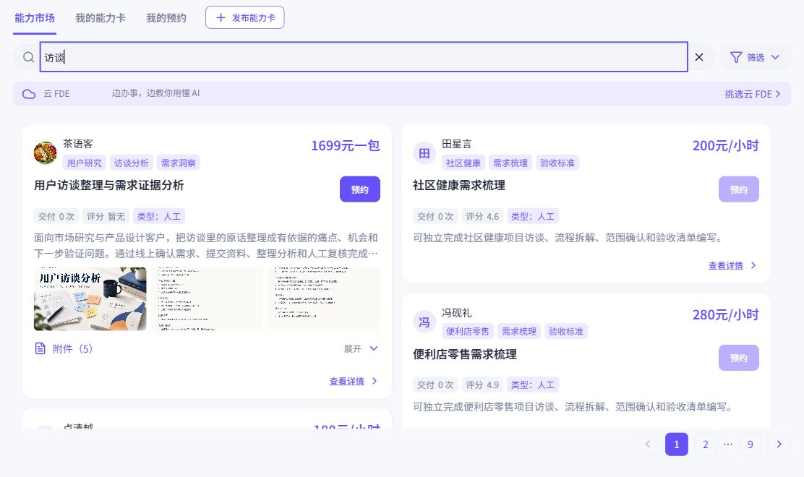This screenshot has height=477, width=804.
Task: Click the card title 社区健康需求梳理
Action: (x=459, y=186)
